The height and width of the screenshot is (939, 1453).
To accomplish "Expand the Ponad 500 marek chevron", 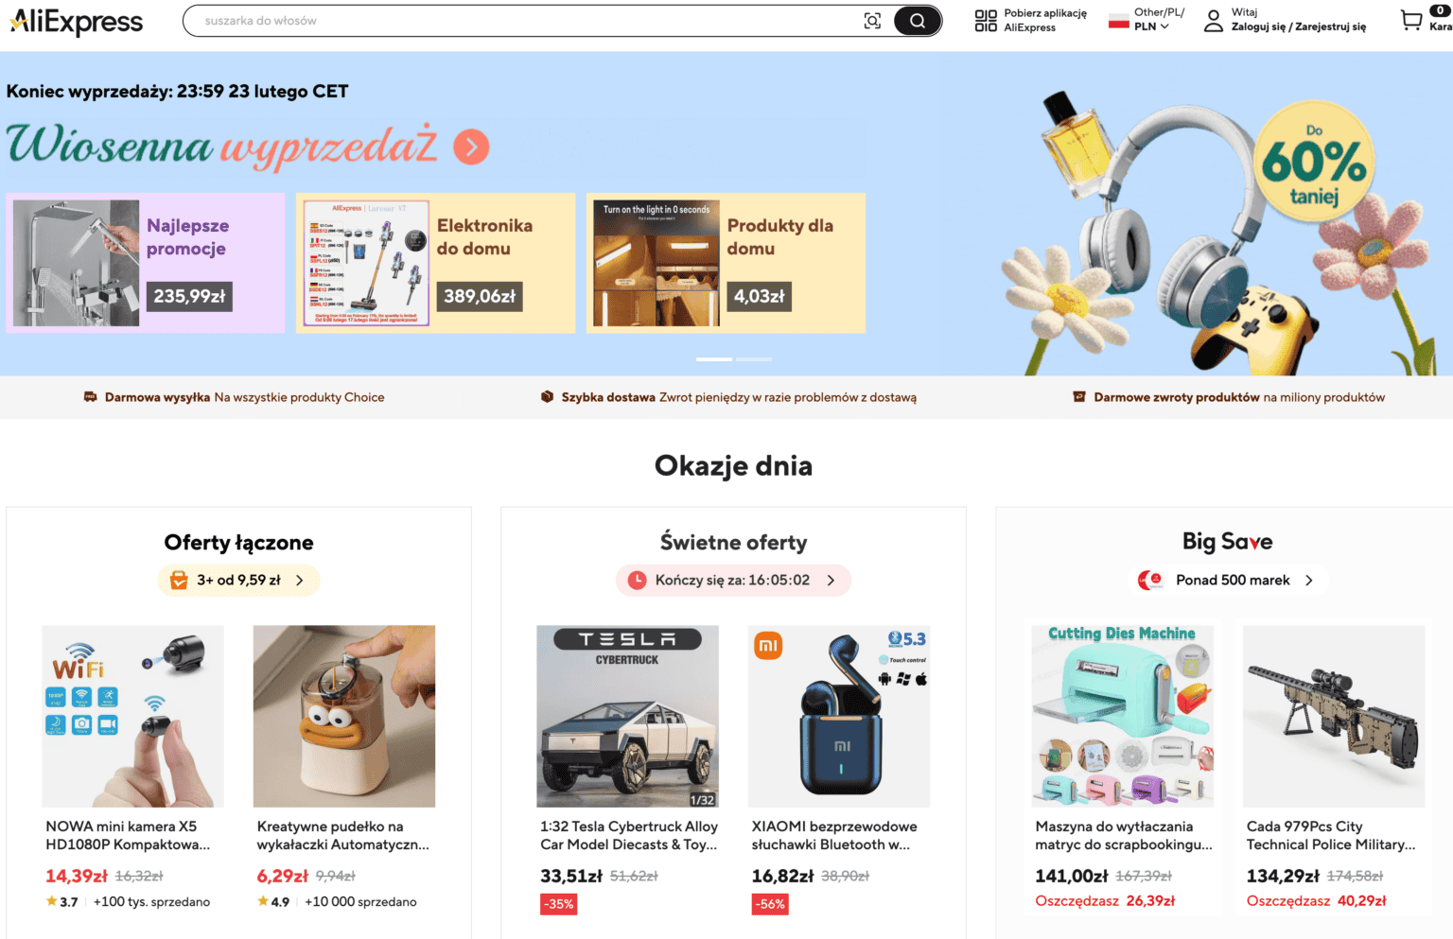I will [1309, 581].
